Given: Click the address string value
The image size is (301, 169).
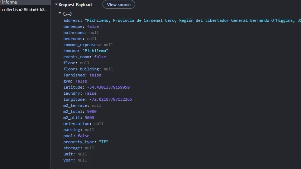Looking at the screenshot, I should 193,20.
